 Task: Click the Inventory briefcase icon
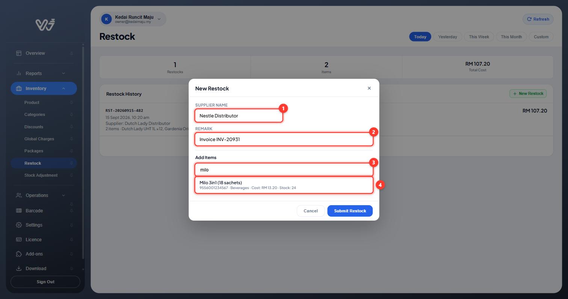point(19,89)
